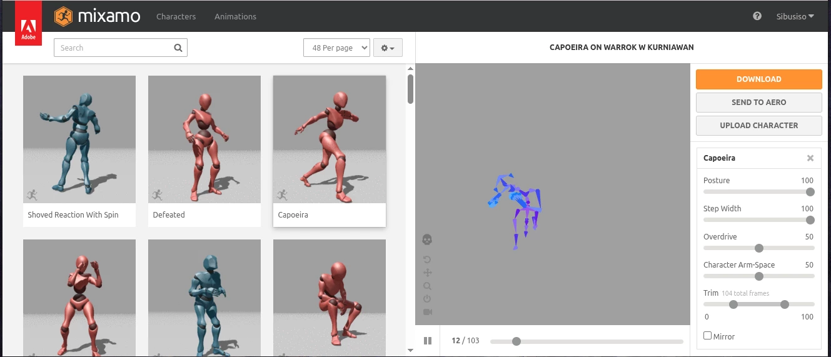Click the 'Capoeira' panel heading

[x=719, y=158]
